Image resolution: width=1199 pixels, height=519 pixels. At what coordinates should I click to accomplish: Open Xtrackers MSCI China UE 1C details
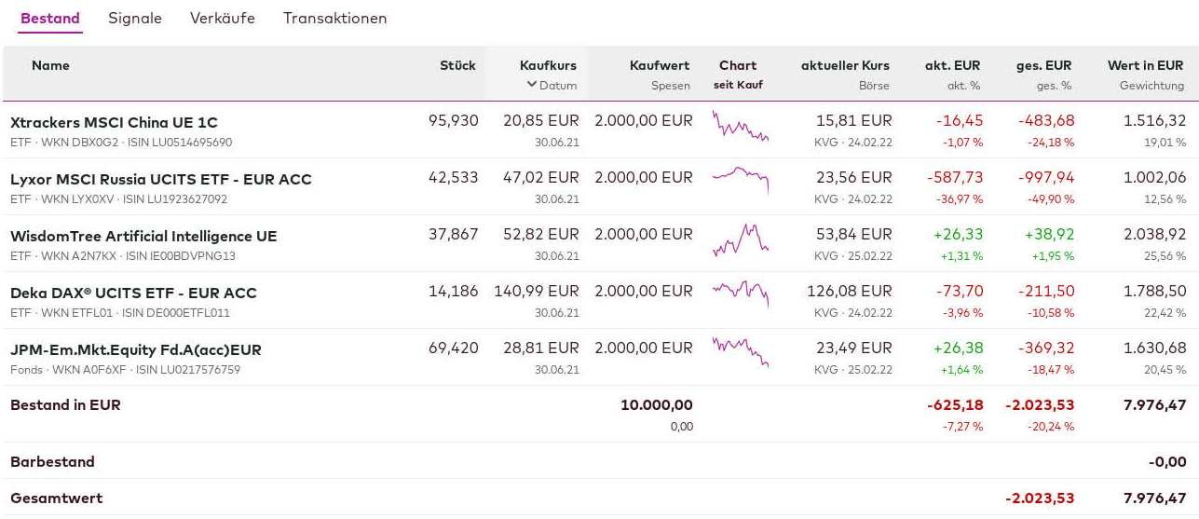(x=114, y=122)
